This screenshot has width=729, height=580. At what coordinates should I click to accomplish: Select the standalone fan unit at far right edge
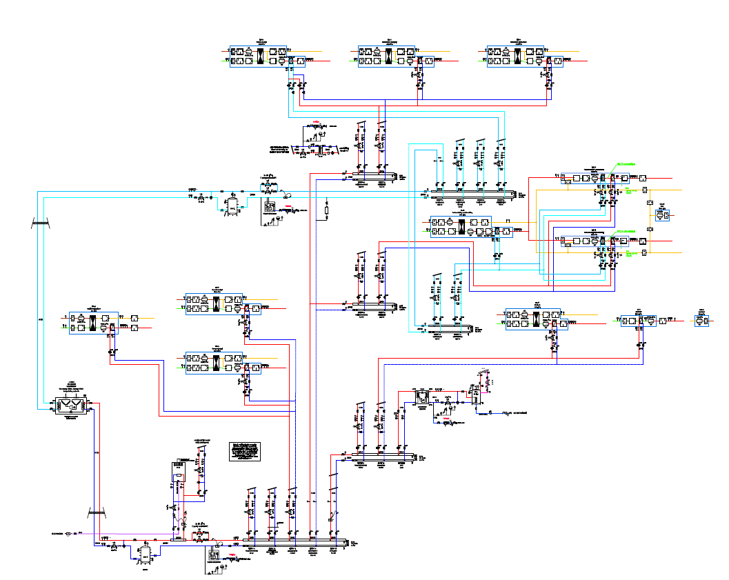point(701,321)
